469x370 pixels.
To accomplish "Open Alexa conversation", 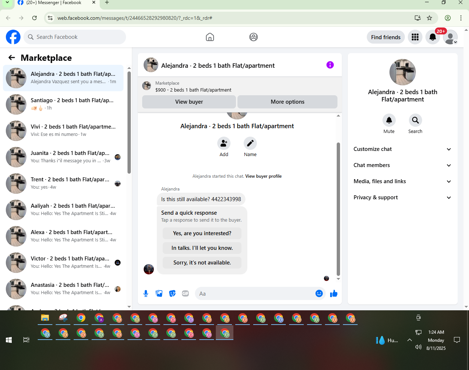I will point(63,236).
